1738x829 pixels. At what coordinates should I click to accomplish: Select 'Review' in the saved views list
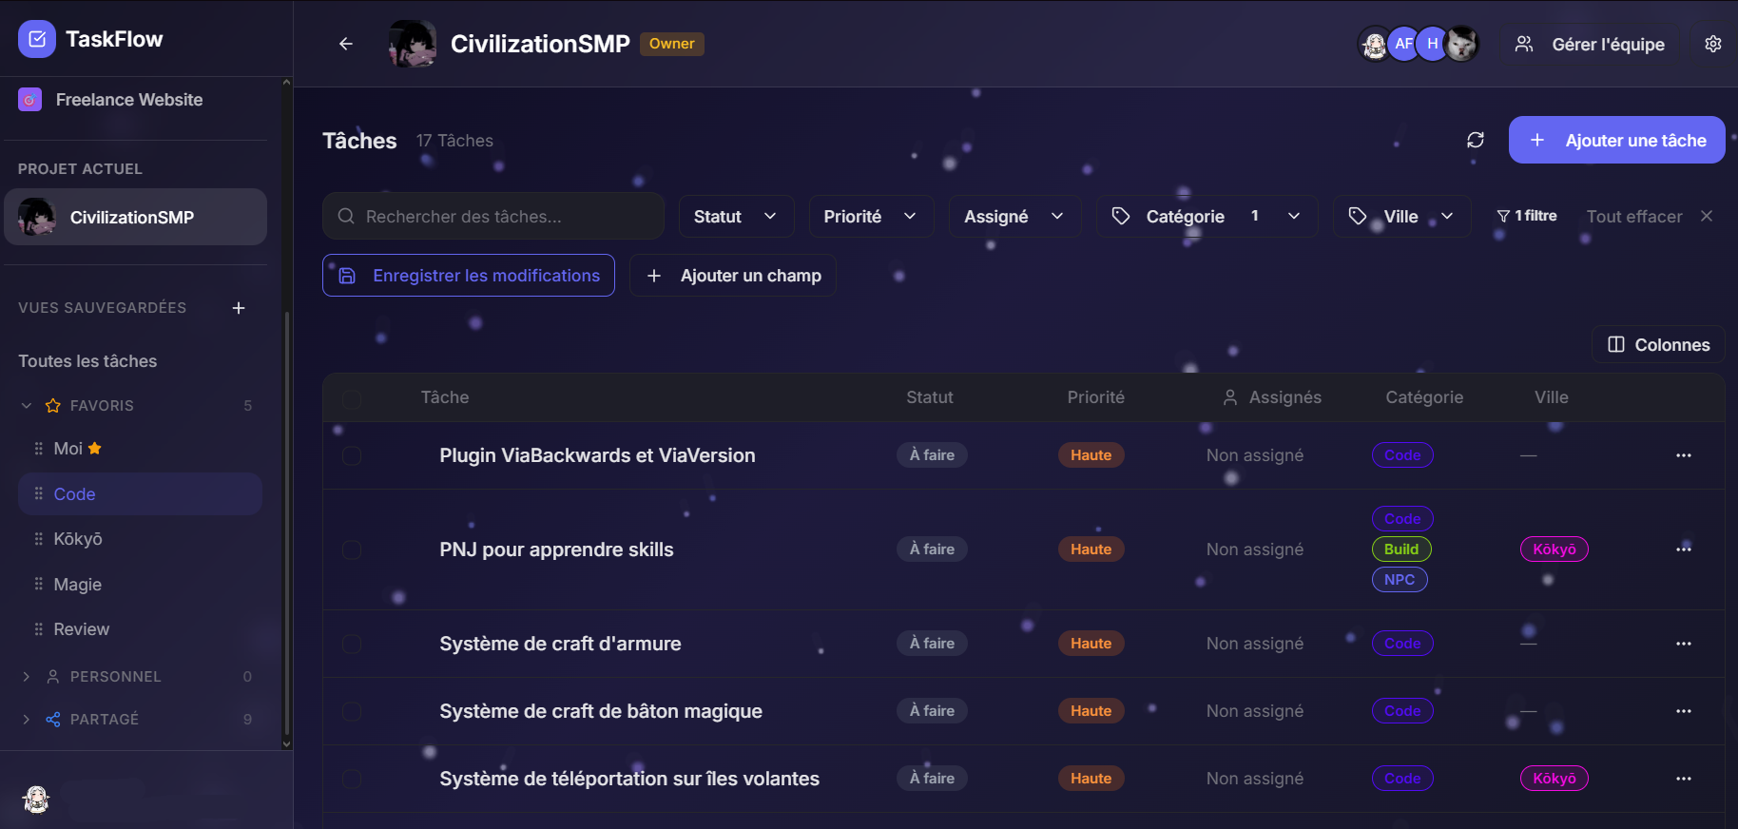coord(82,628)
